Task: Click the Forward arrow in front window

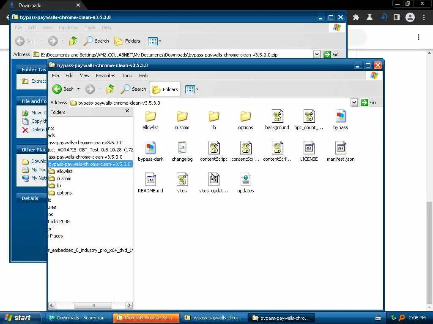Action: pos(90,89)
